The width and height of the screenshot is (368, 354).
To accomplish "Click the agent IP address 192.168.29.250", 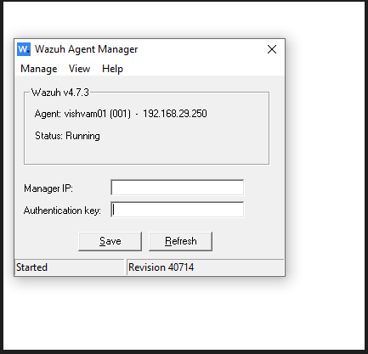I will (x=175, y=114).
